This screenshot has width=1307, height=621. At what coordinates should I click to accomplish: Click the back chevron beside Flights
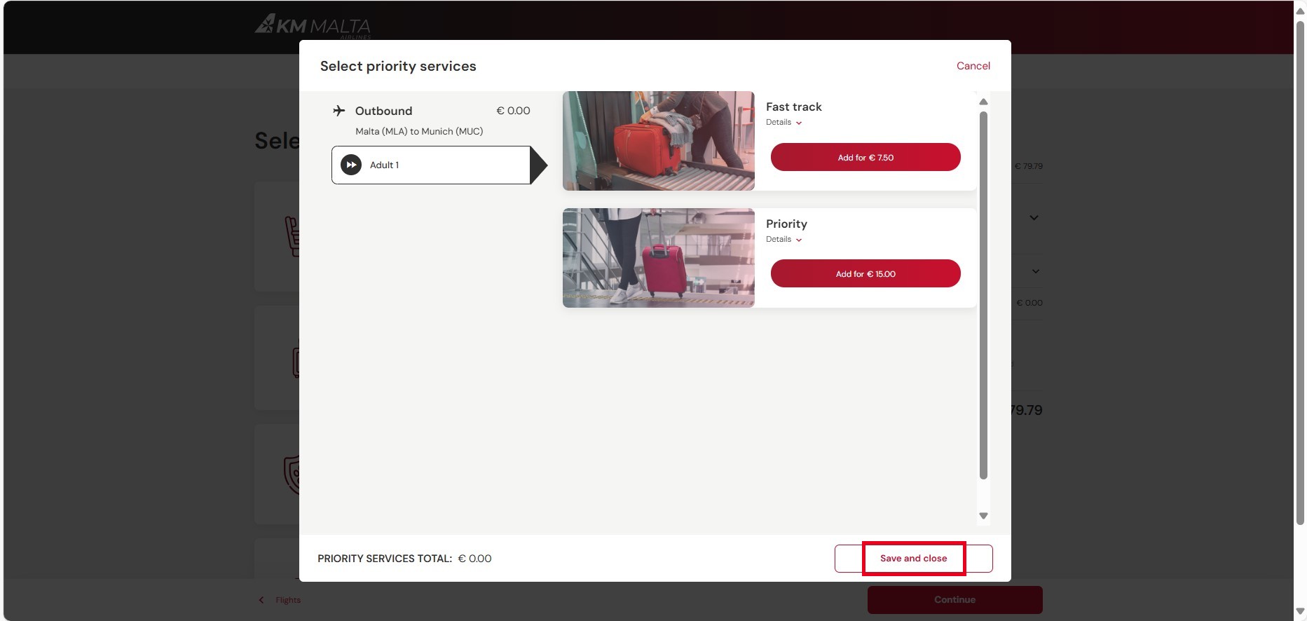[x=261, y=600]
